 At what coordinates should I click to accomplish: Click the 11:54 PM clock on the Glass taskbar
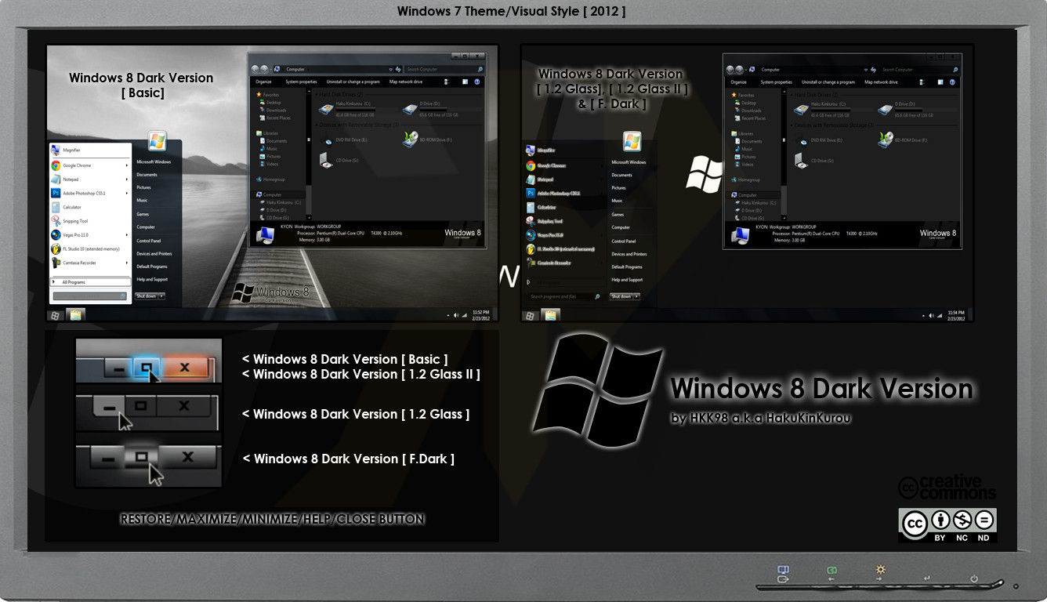pos(956,315)
